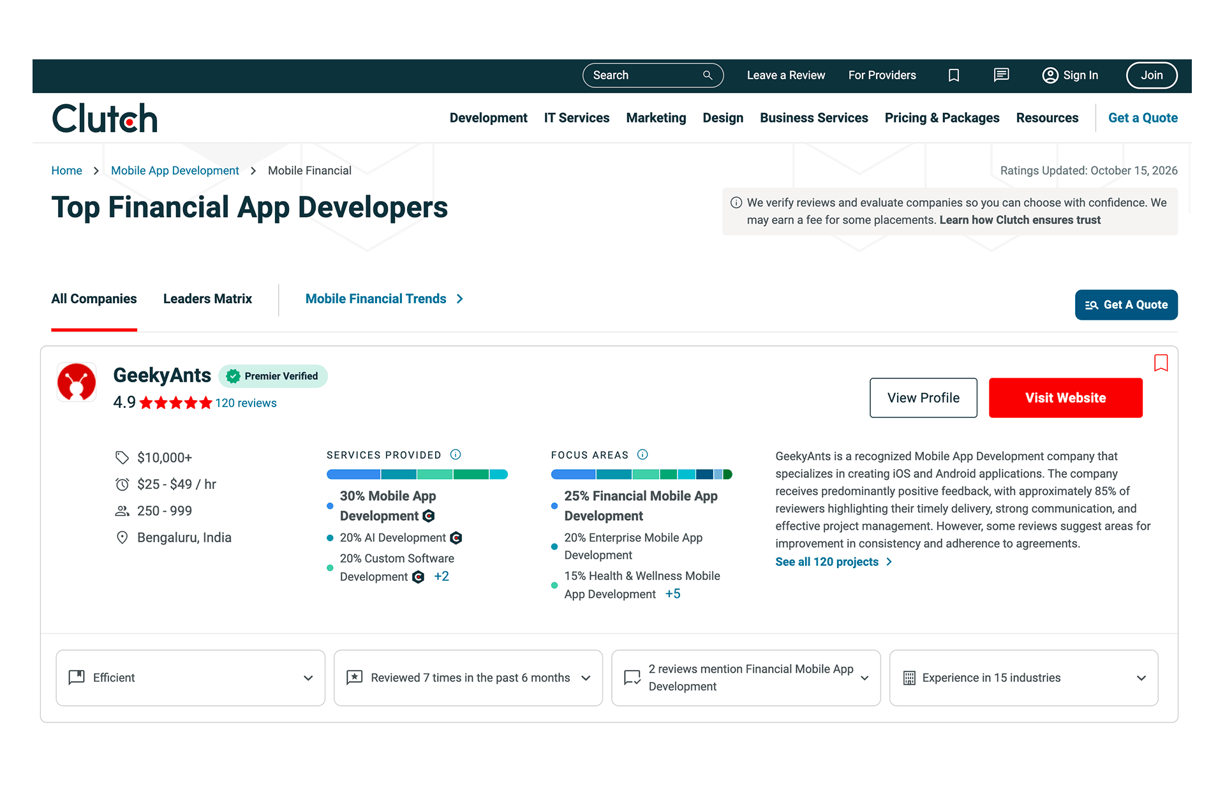The height and width of the screenshot is (790, 1225).
Task: Click the five-star rating of GeekyAnts
Action: coord(175,403)
